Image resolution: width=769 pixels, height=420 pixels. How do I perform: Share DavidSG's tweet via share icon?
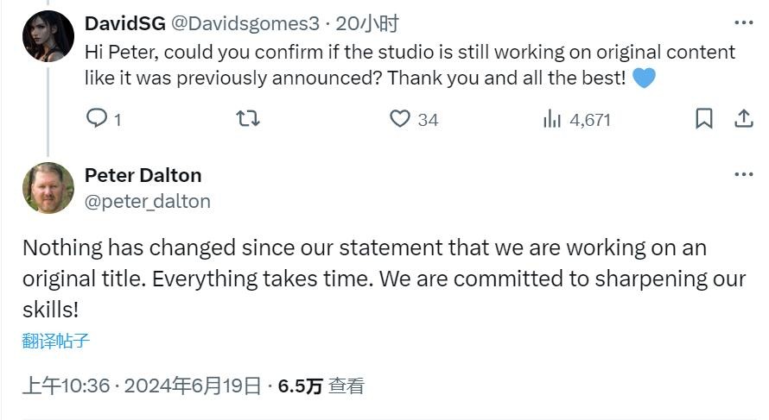[x=743, y=118]
